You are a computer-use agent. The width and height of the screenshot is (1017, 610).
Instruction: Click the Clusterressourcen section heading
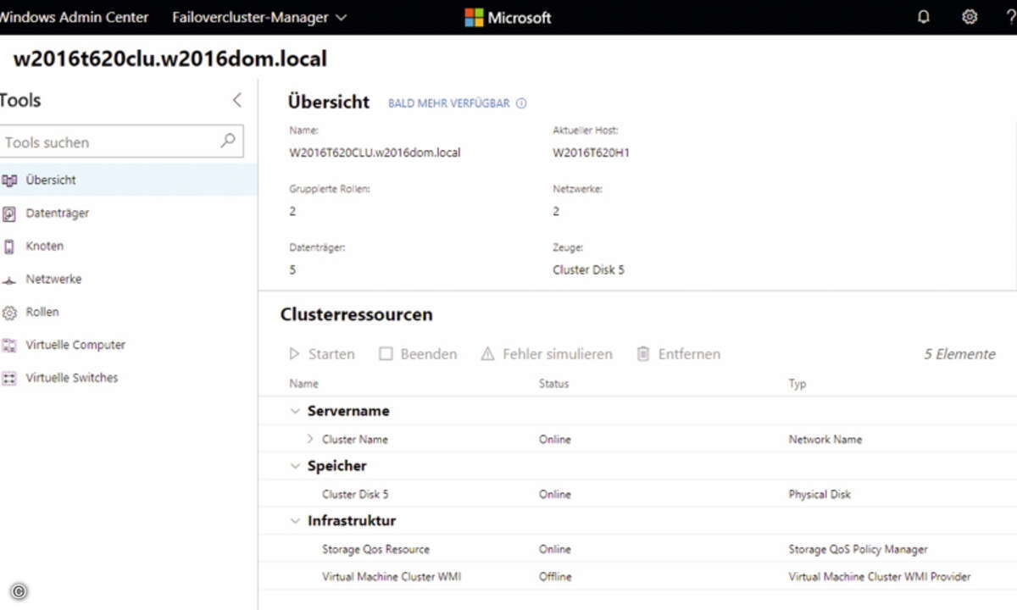point(356,314)
